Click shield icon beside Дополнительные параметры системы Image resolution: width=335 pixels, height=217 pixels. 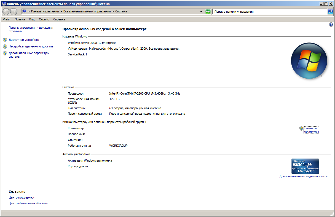[x=5, y=53]
